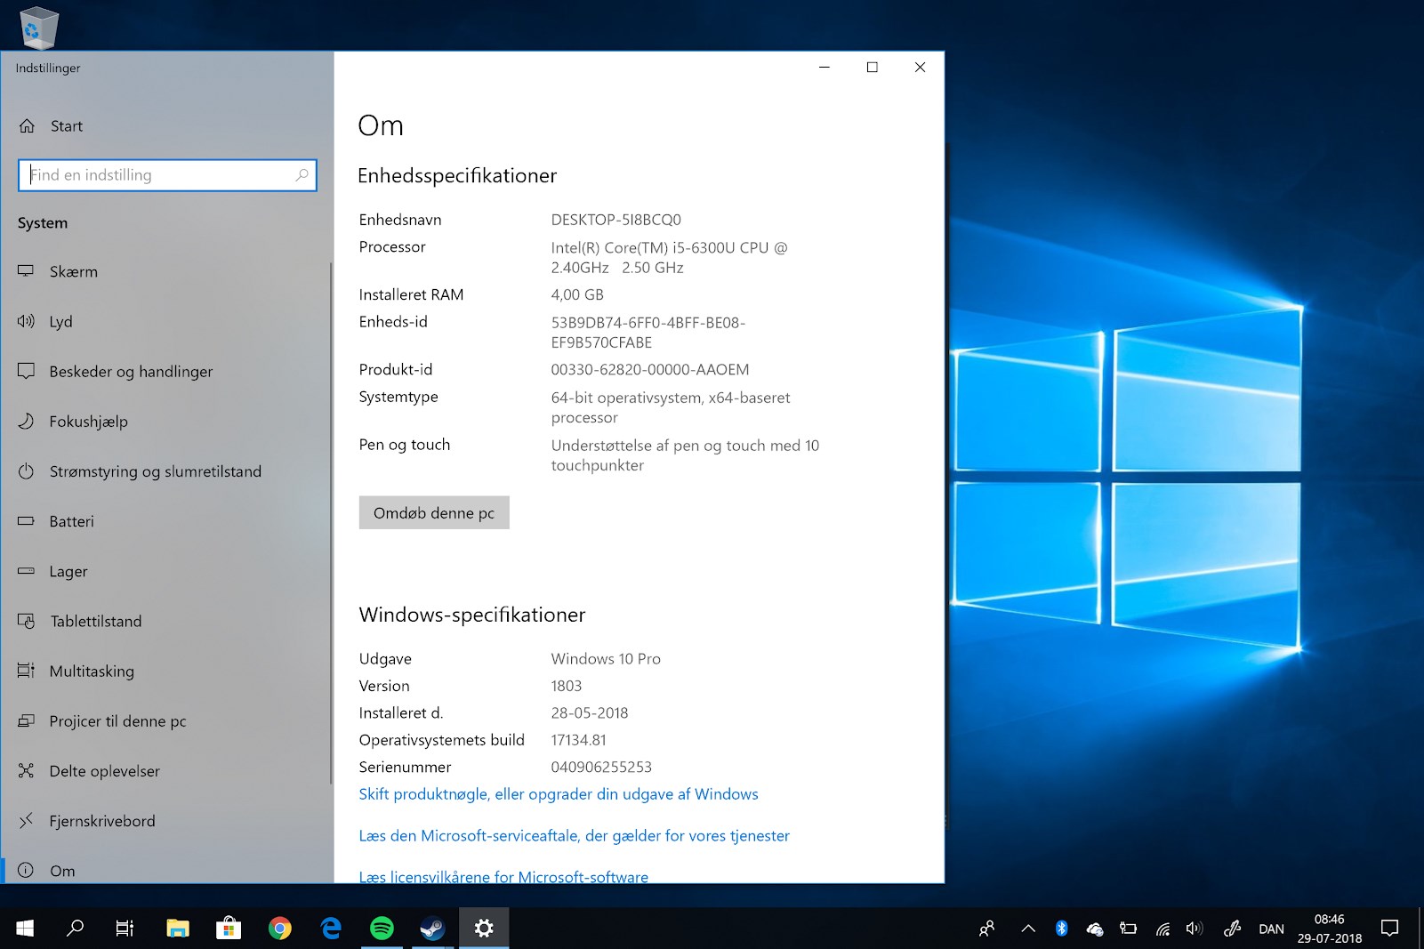This screenshot has height=949, width=1424.
Task: Click the Bluetooth tray icon
Action: [x=1061, y=929]
